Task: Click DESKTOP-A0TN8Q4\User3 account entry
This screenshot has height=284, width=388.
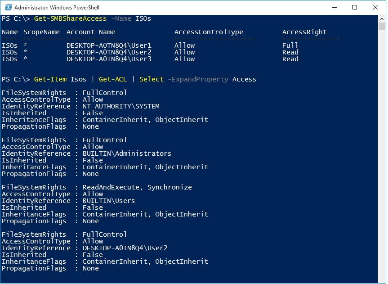Action: click(109, 59)
